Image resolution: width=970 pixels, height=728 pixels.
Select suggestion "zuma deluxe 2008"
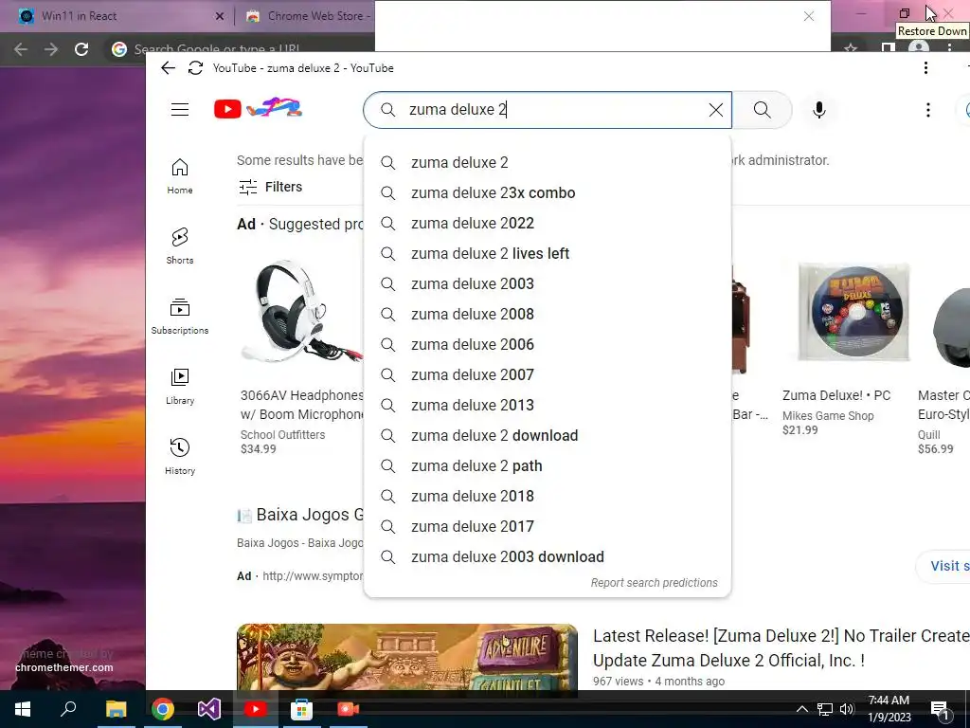click(x=548, y=314)
